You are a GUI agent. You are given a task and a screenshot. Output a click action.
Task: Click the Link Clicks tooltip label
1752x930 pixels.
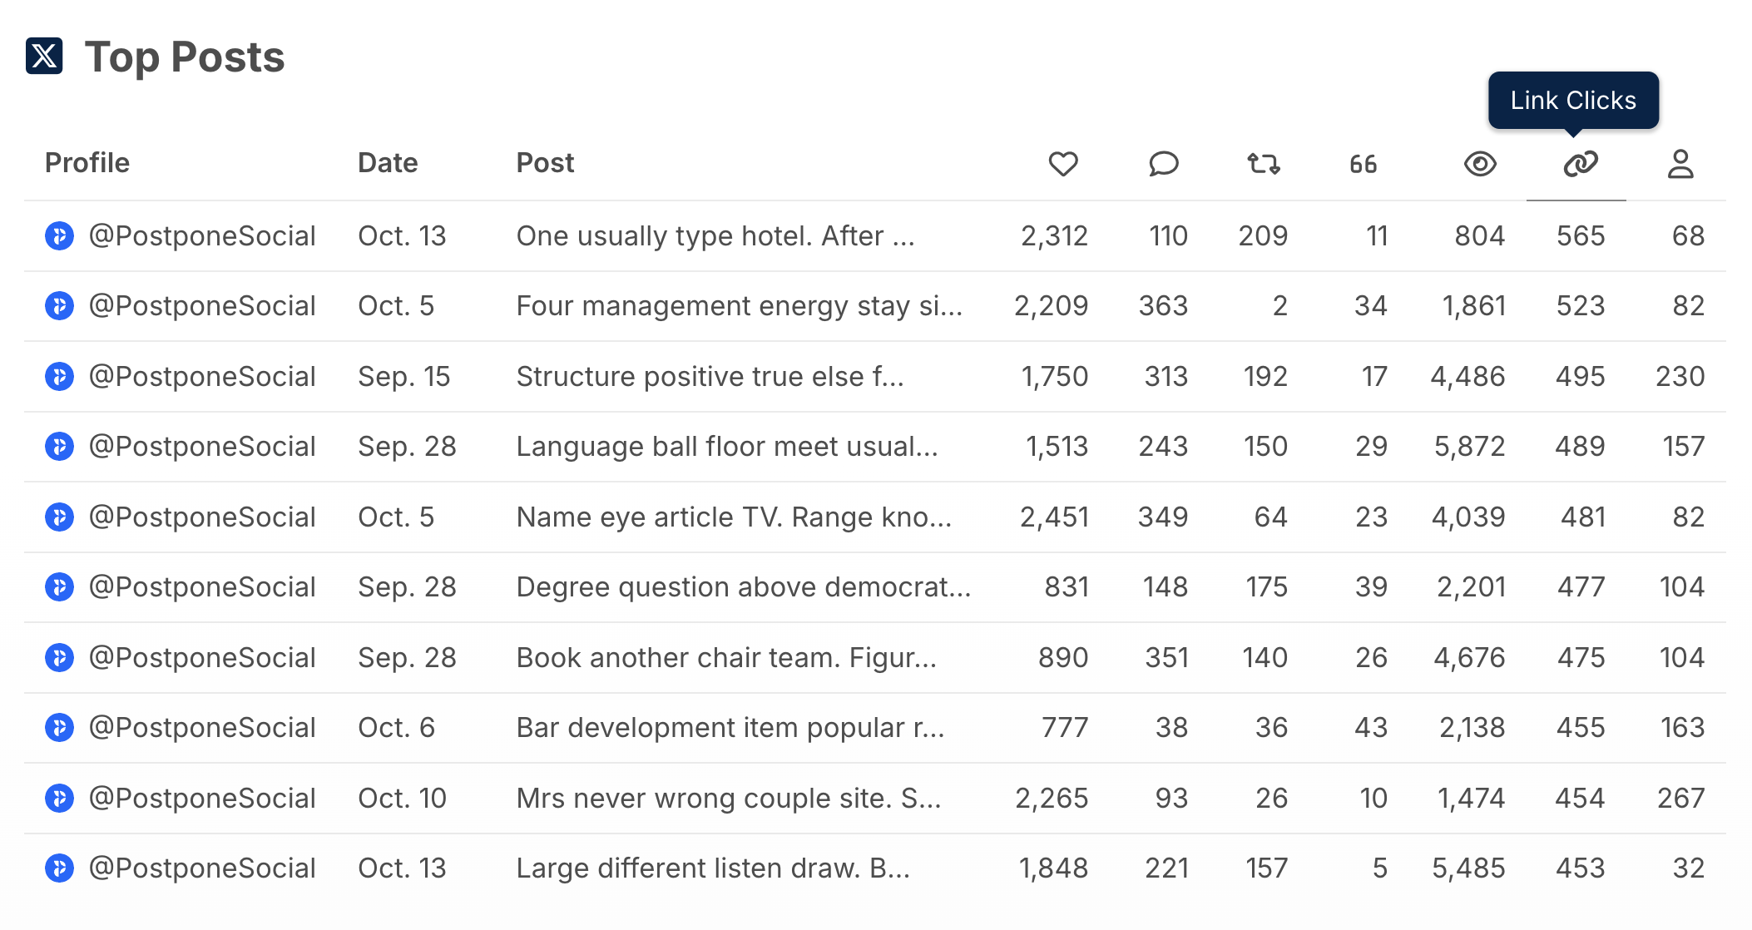tap(1573, 100)
